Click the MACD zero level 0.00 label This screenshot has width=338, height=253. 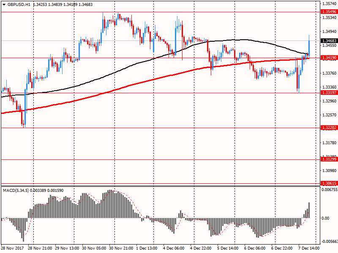pyautogui.click(x=325, y=218)
